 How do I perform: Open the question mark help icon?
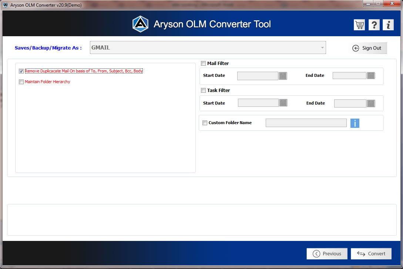click(x=374, y=25)
